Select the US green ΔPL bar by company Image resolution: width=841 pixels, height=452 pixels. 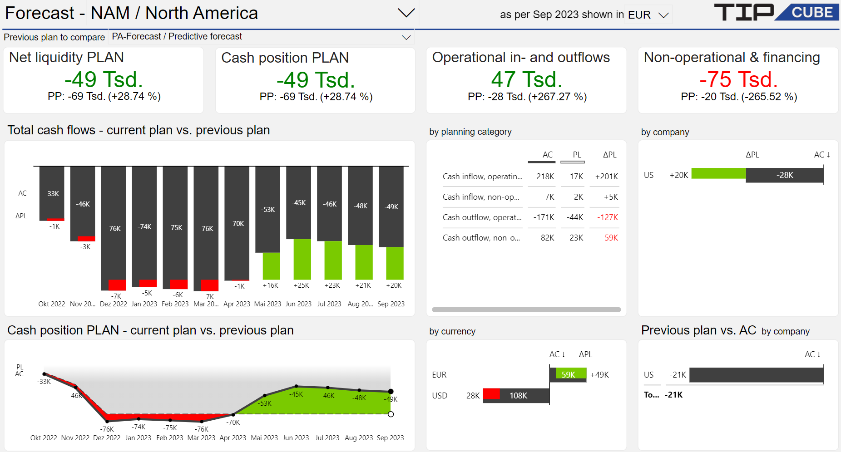pos(718,173)
